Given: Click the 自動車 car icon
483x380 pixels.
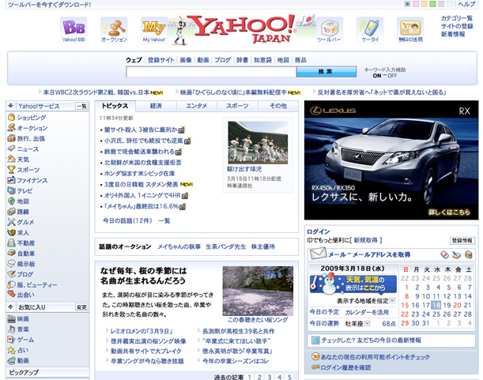Looking at the screenshot, I should [11, 253].
